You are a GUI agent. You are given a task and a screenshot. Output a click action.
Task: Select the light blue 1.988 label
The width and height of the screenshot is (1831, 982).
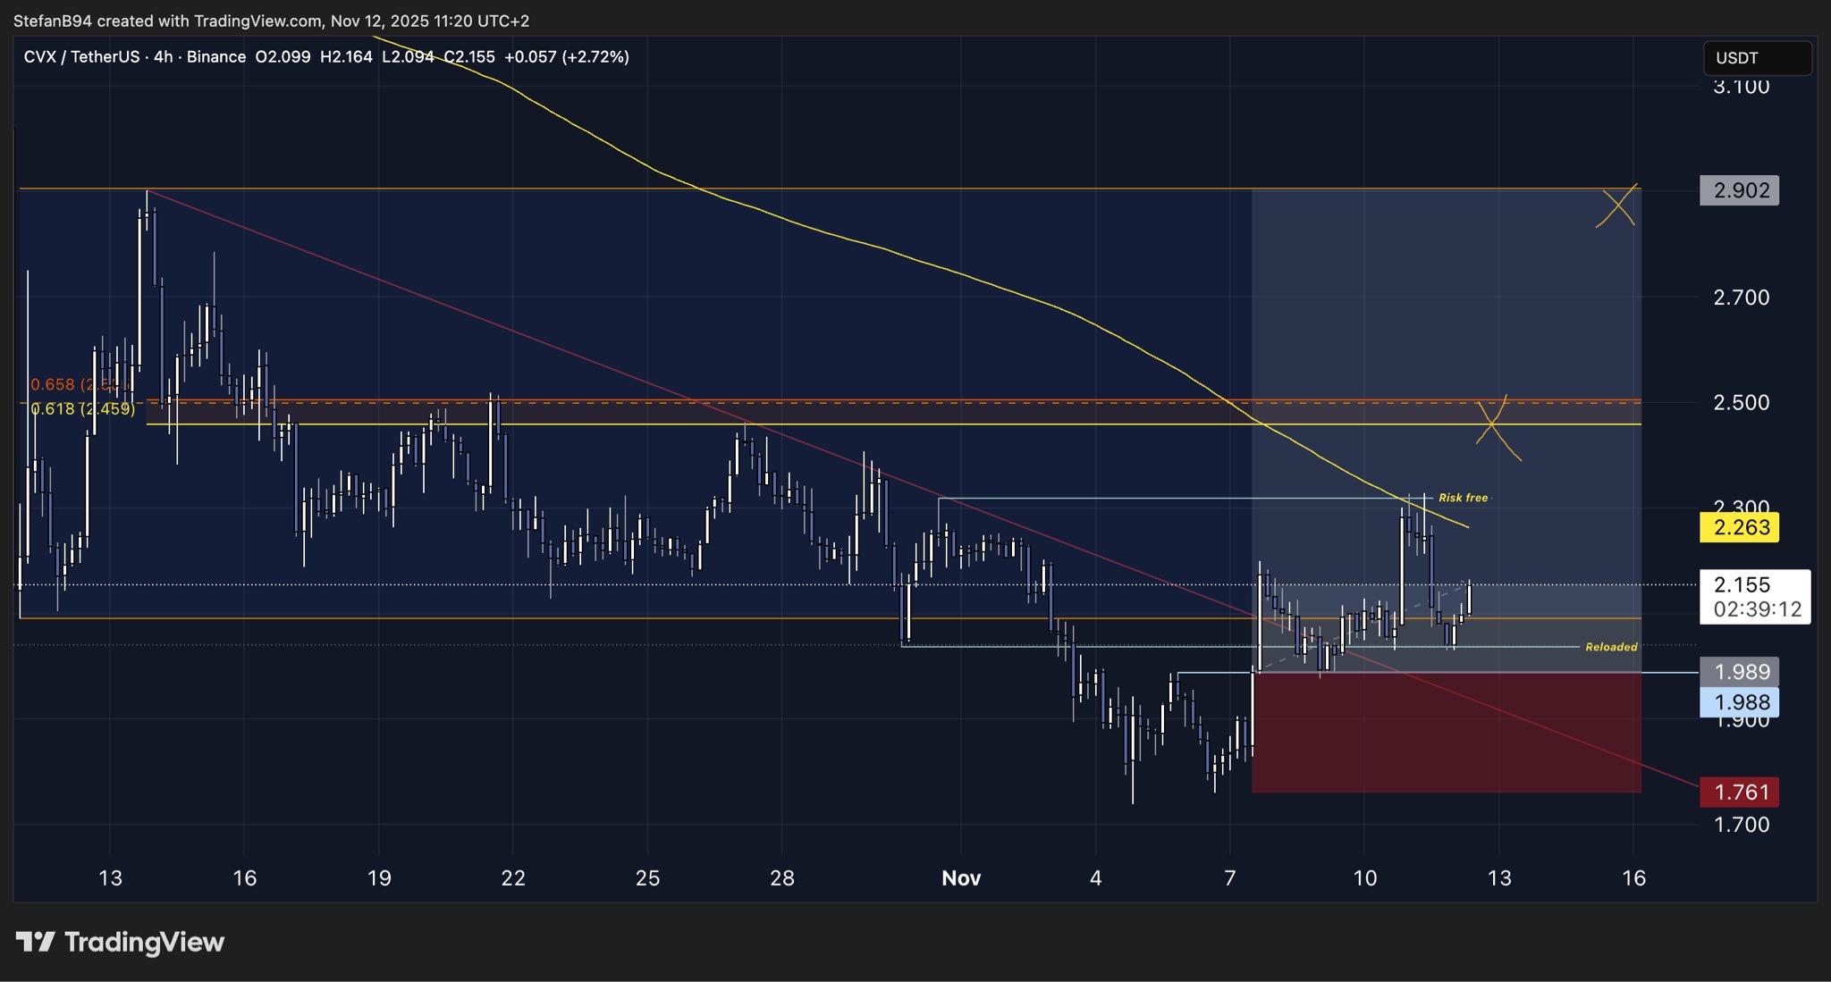1739,702
